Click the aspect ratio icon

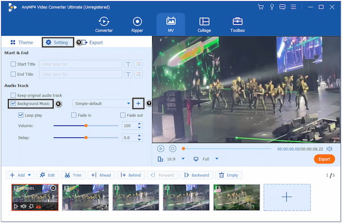[x=160, y=159]
